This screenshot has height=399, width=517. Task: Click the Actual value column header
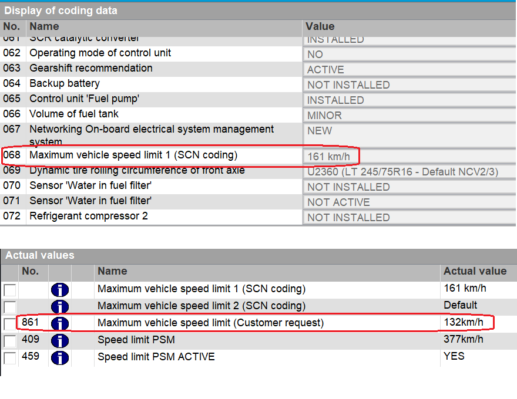pos(475,271)
